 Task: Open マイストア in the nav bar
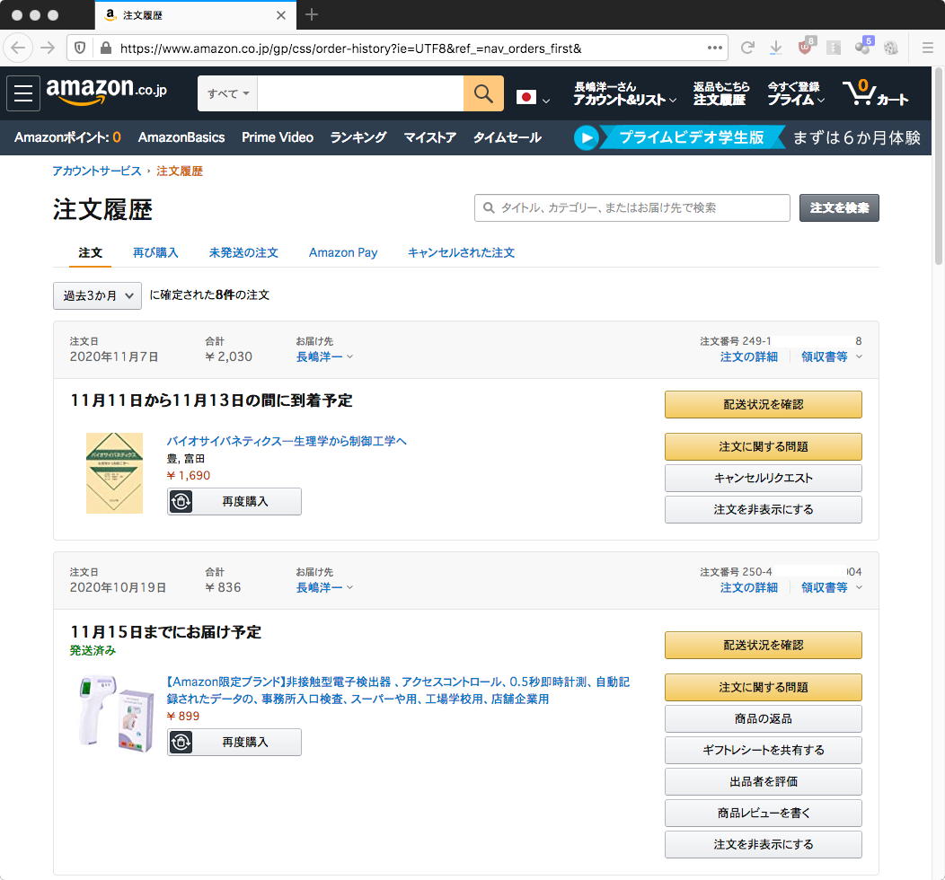(429, 137)
